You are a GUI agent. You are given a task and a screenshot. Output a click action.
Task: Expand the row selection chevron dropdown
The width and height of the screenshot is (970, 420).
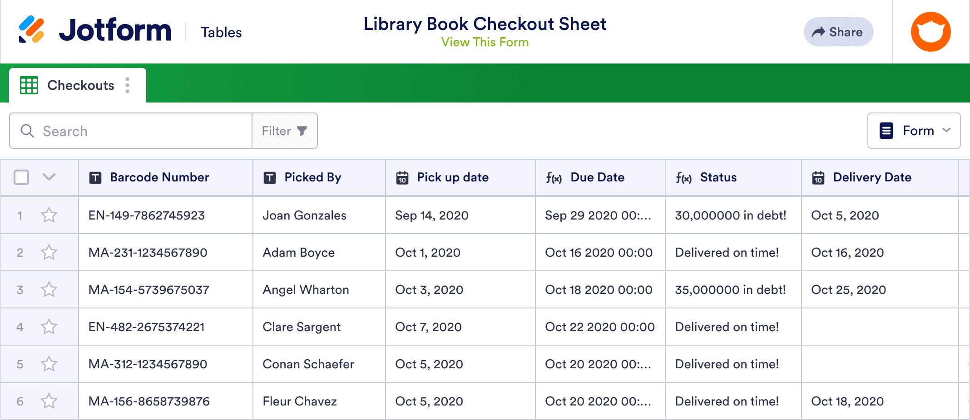[49, 177]
